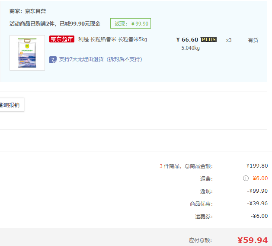Screen dimensions: 272x246
Task: Click the -¥99.90 cashback amount
Action: coord(257,191)
